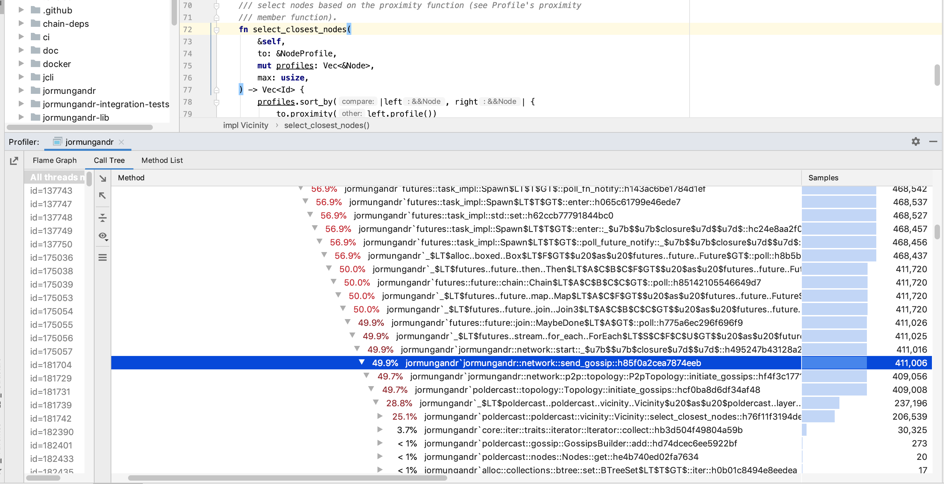Click impl Vicinity breadcrumb

click(245, 125)
